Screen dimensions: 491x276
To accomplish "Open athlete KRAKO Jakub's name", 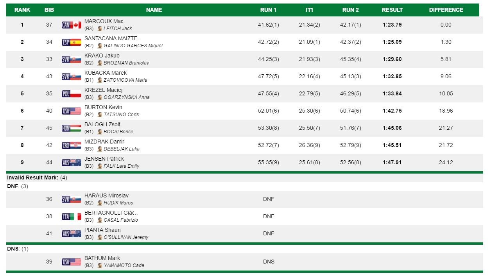I will coord(102,56).
